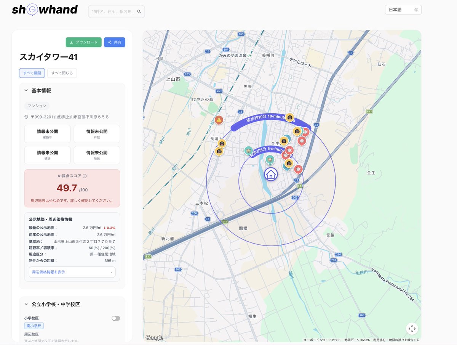This screenshot has width=457, height=345.
Task: Click the showhand logo
Action: tap(45, 10)
